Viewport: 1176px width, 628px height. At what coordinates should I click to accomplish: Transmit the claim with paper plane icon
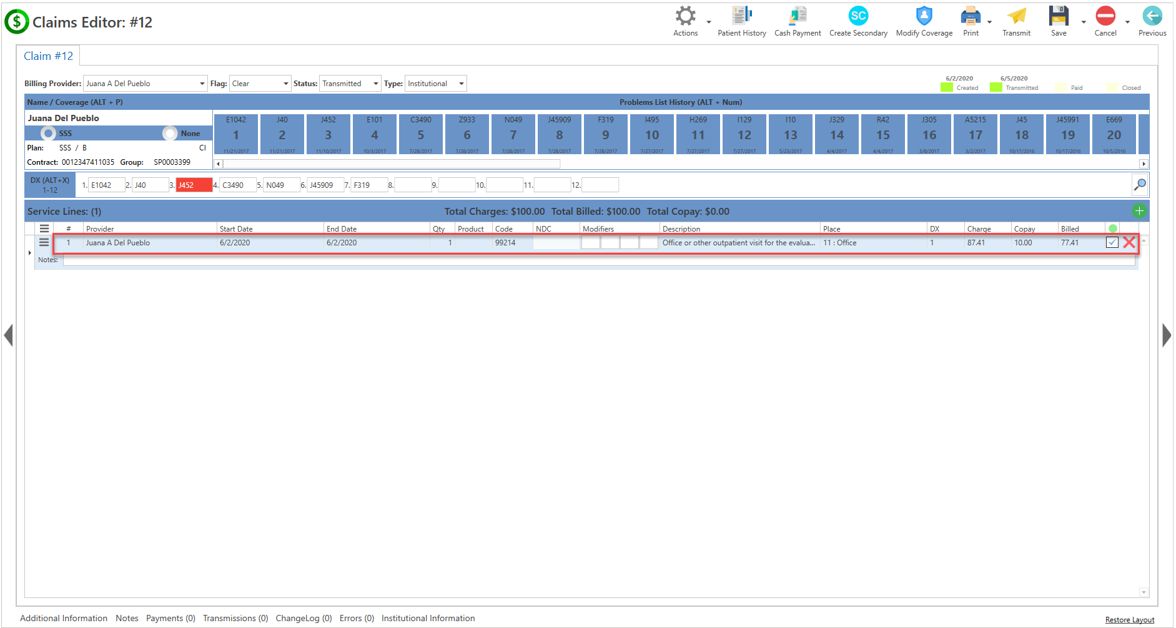click(x=1016, y=22)
